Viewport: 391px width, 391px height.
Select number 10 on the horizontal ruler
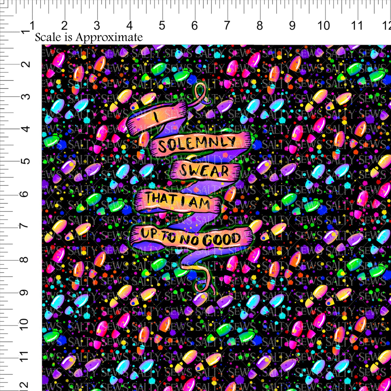[324, 26]
